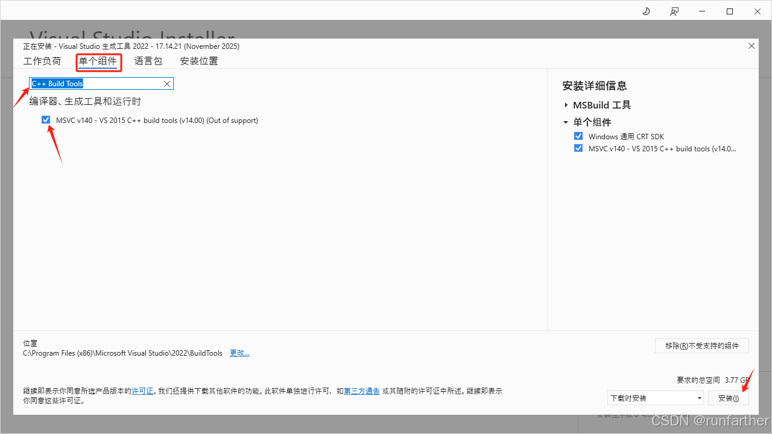Select required space 3.77 GB text

736,380
